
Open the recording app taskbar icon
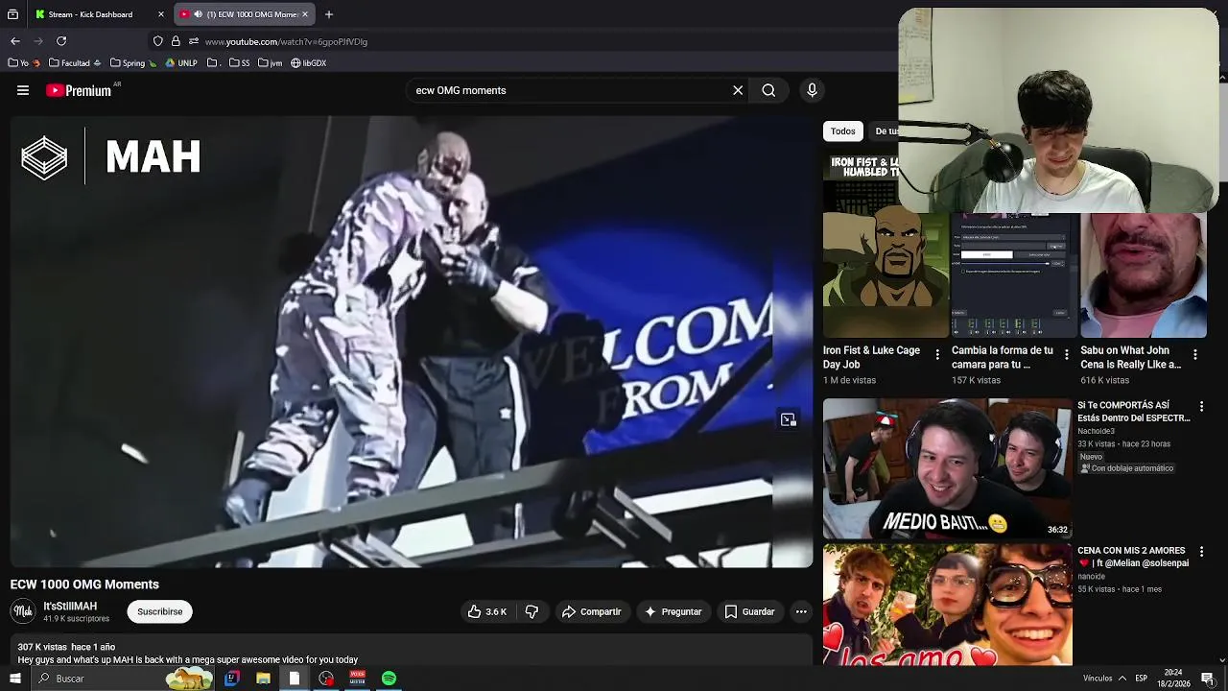[326, 679]
